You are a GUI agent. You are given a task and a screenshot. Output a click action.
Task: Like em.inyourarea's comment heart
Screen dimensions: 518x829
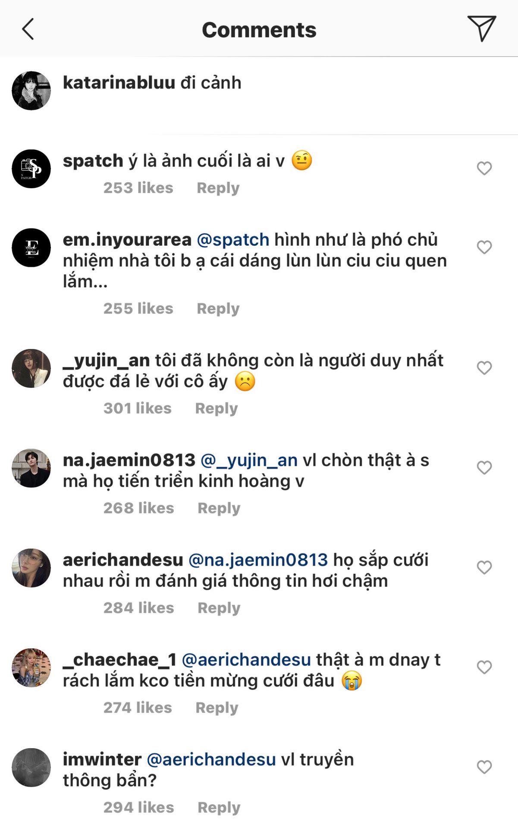point(484,247)
